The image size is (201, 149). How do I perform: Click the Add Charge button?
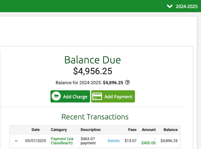[70, 96]
